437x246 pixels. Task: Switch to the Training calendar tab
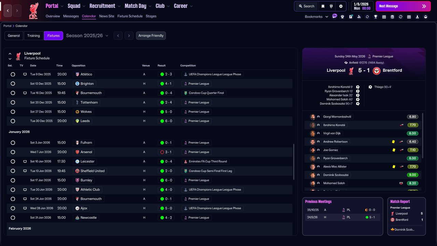[33, 36]
